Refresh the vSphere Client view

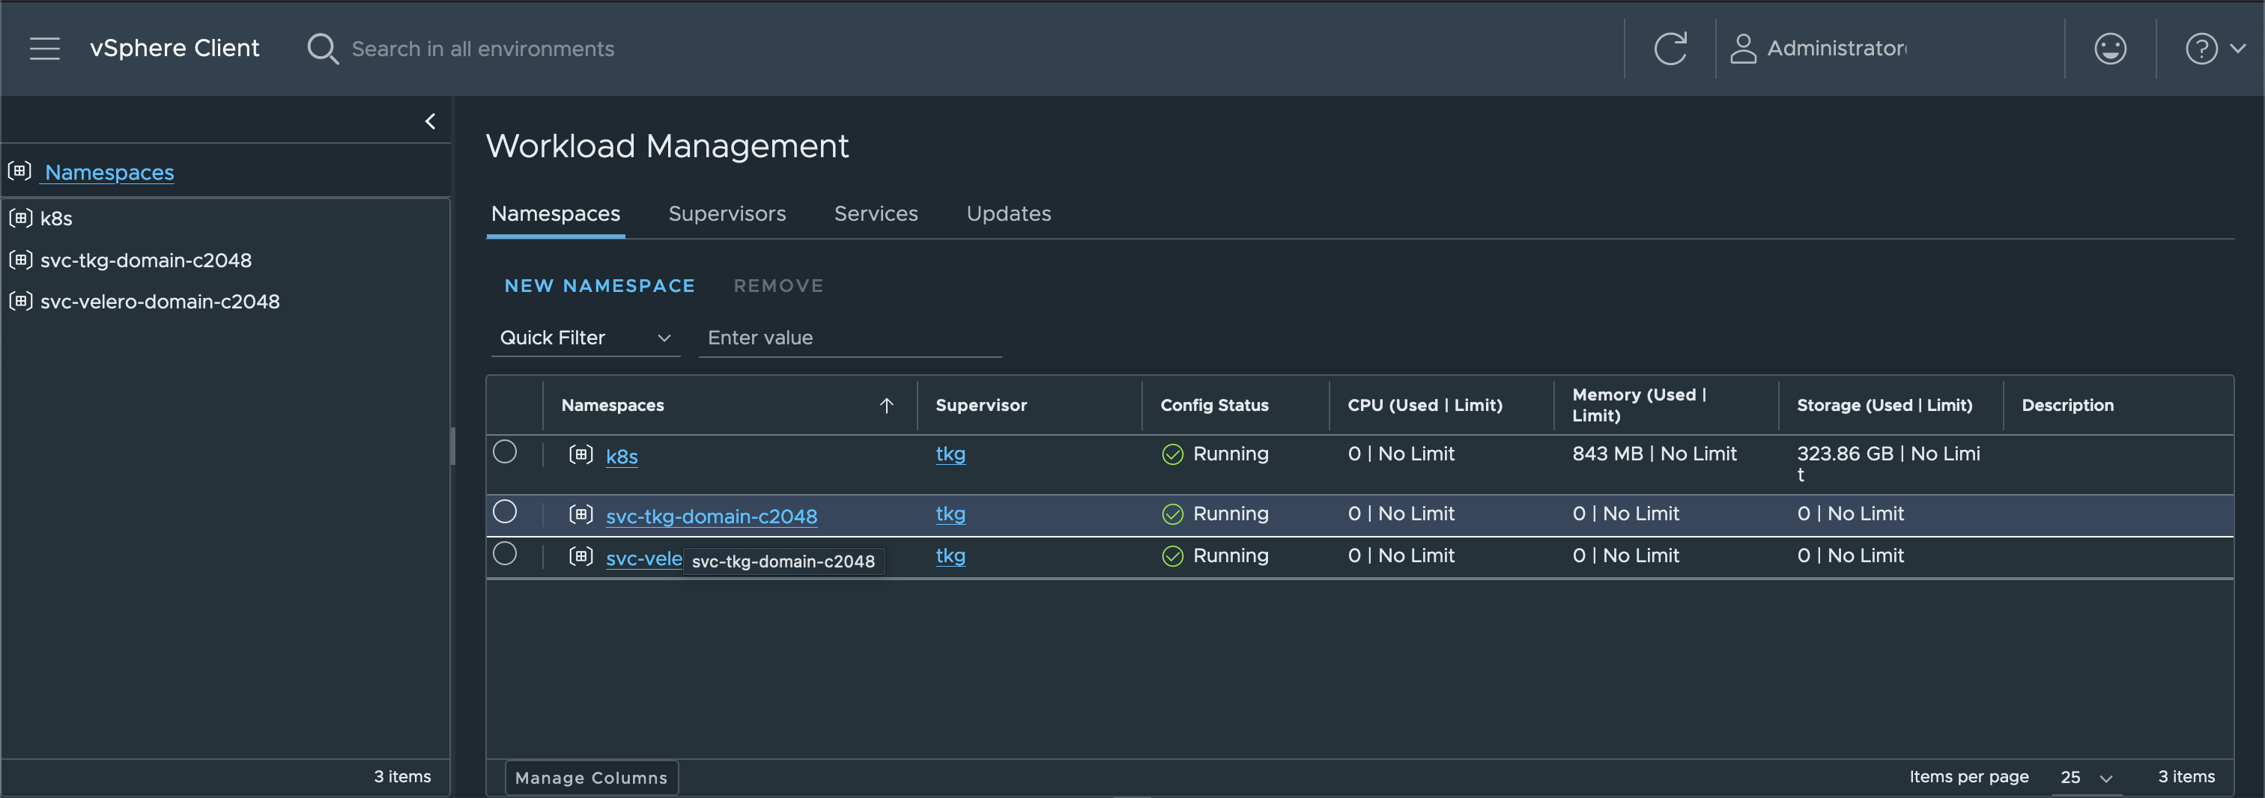pos(1670,49)
